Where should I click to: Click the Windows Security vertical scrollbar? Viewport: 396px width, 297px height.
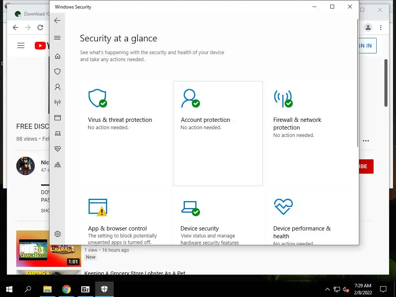point(358,83)
